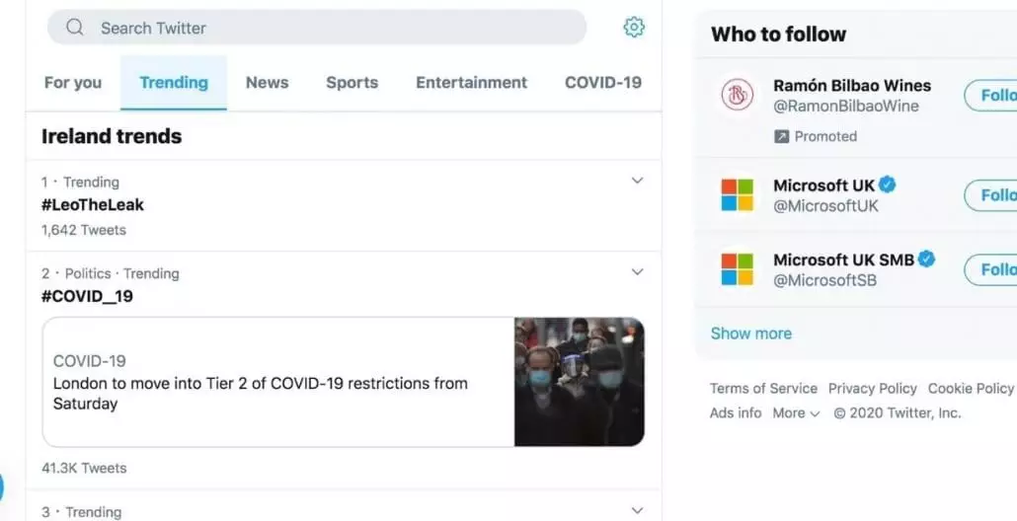This screenshot has width=1017, height=521.
Task: Open the #COVID__19 hashtag
Action: [x=88, y=296]
